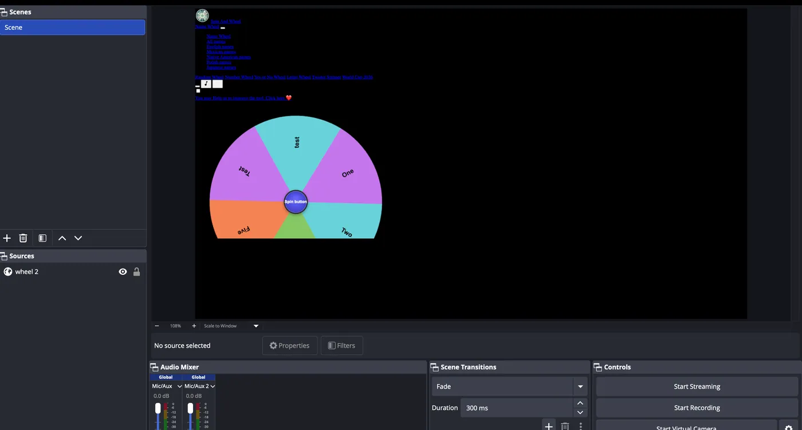The height and width of the screenshot is (430, 802).
Task: Click the Start Recording button
Action: coord(697,408)
